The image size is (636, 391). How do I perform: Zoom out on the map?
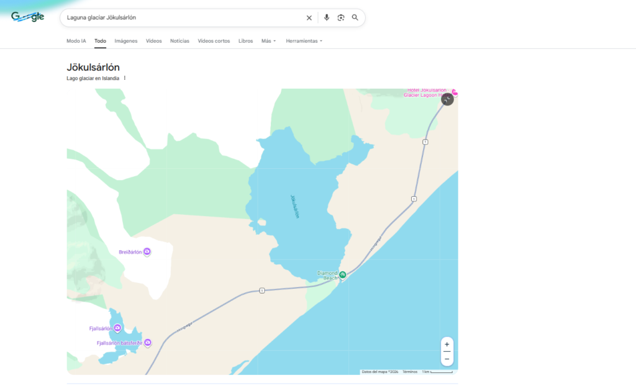(x=447, y=359)
